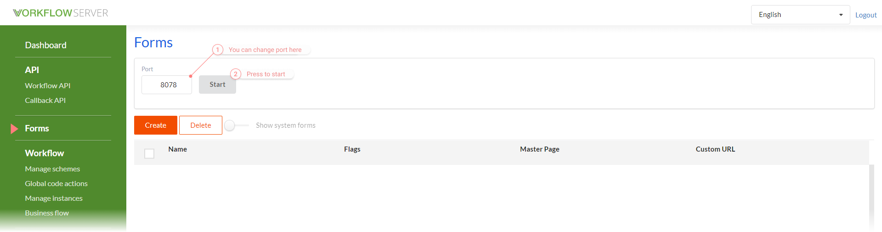
Task: Open the Workflow section heading
Action: click(x=44, y=153)
